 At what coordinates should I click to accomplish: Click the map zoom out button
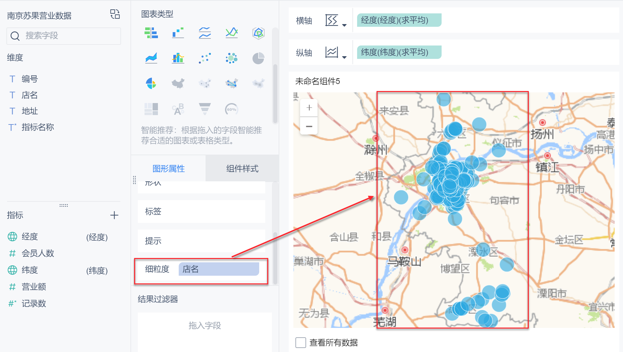[309, 126]
